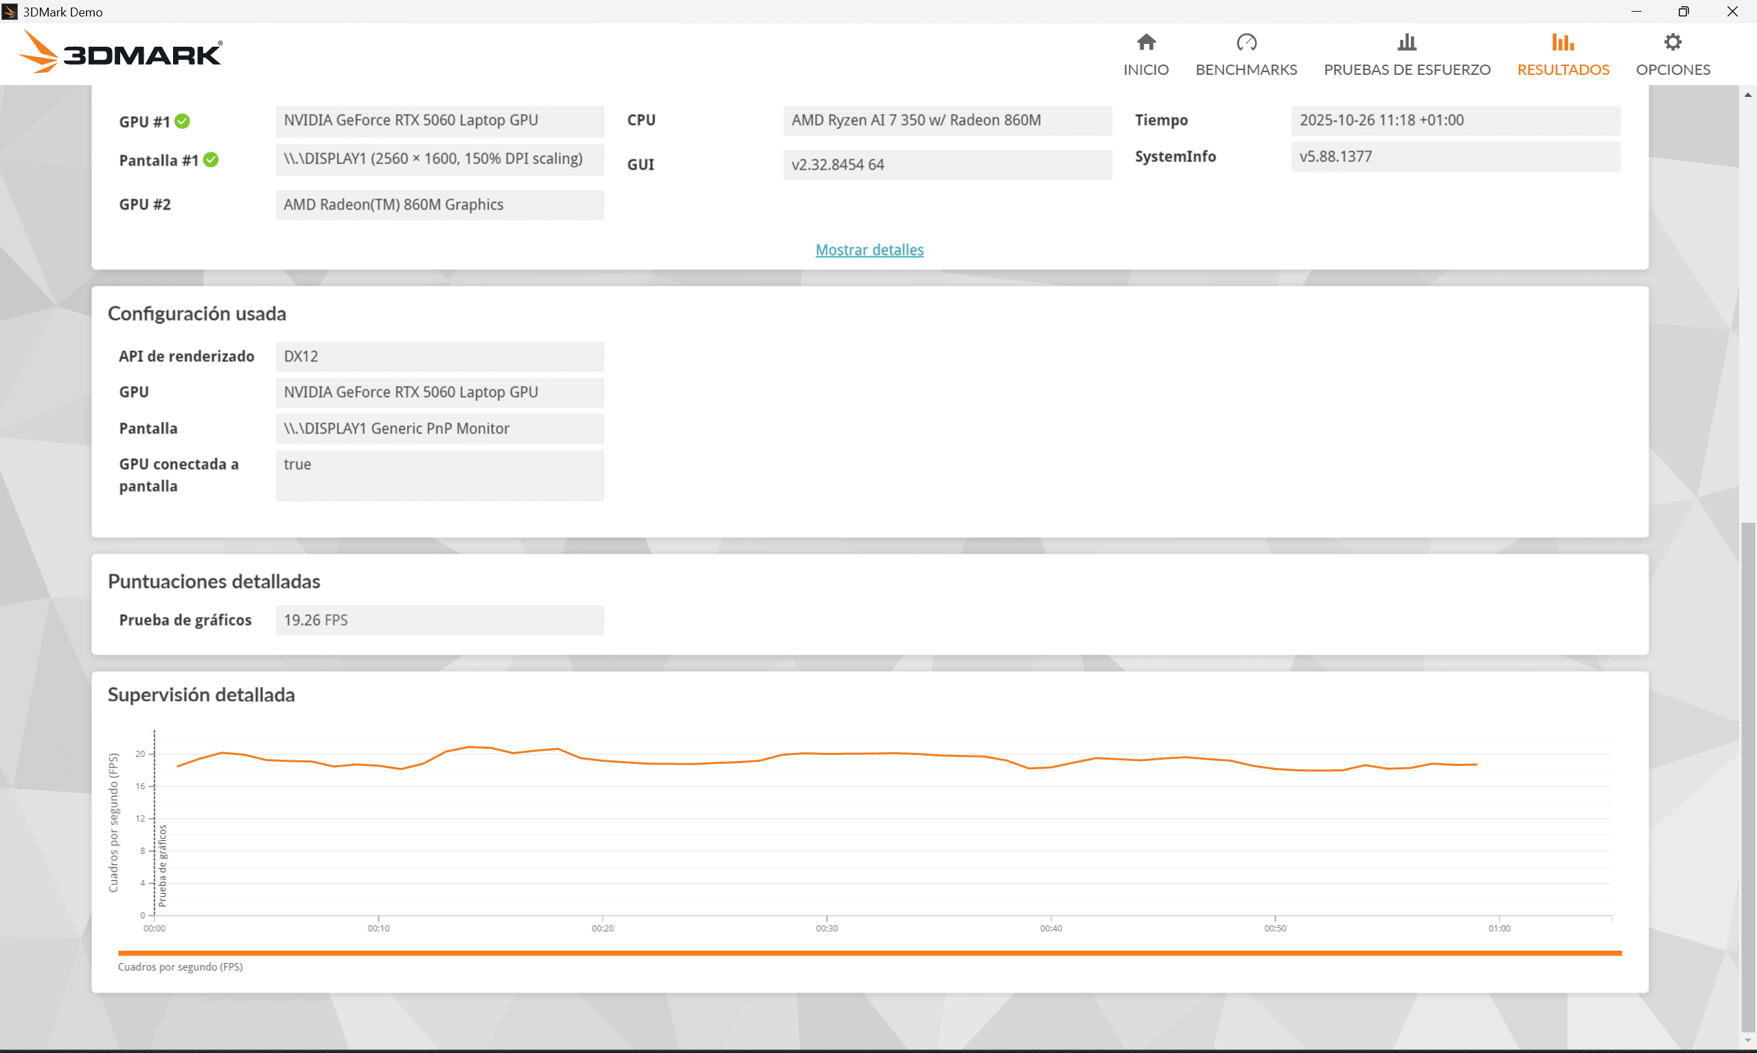Click the 19.26 FPS score field
The image size is (1757, 1053).
tap(439, 620)
